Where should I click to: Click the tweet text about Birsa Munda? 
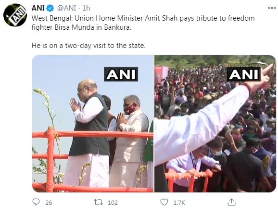pyautogui.click(x=143, y=23)
